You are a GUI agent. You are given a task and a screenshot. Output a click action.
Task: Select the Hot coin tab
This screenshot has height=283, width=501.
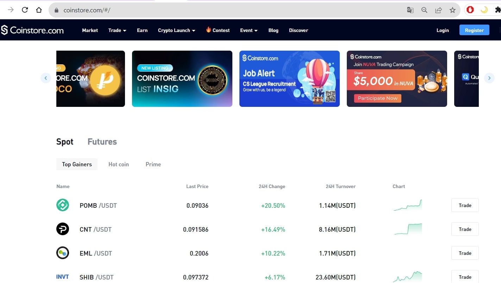coord(119,164)
